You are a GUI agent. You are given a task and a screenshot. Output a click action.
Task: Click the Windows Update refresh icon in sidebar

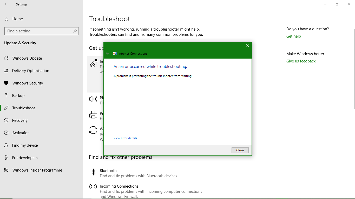point(6,58)
